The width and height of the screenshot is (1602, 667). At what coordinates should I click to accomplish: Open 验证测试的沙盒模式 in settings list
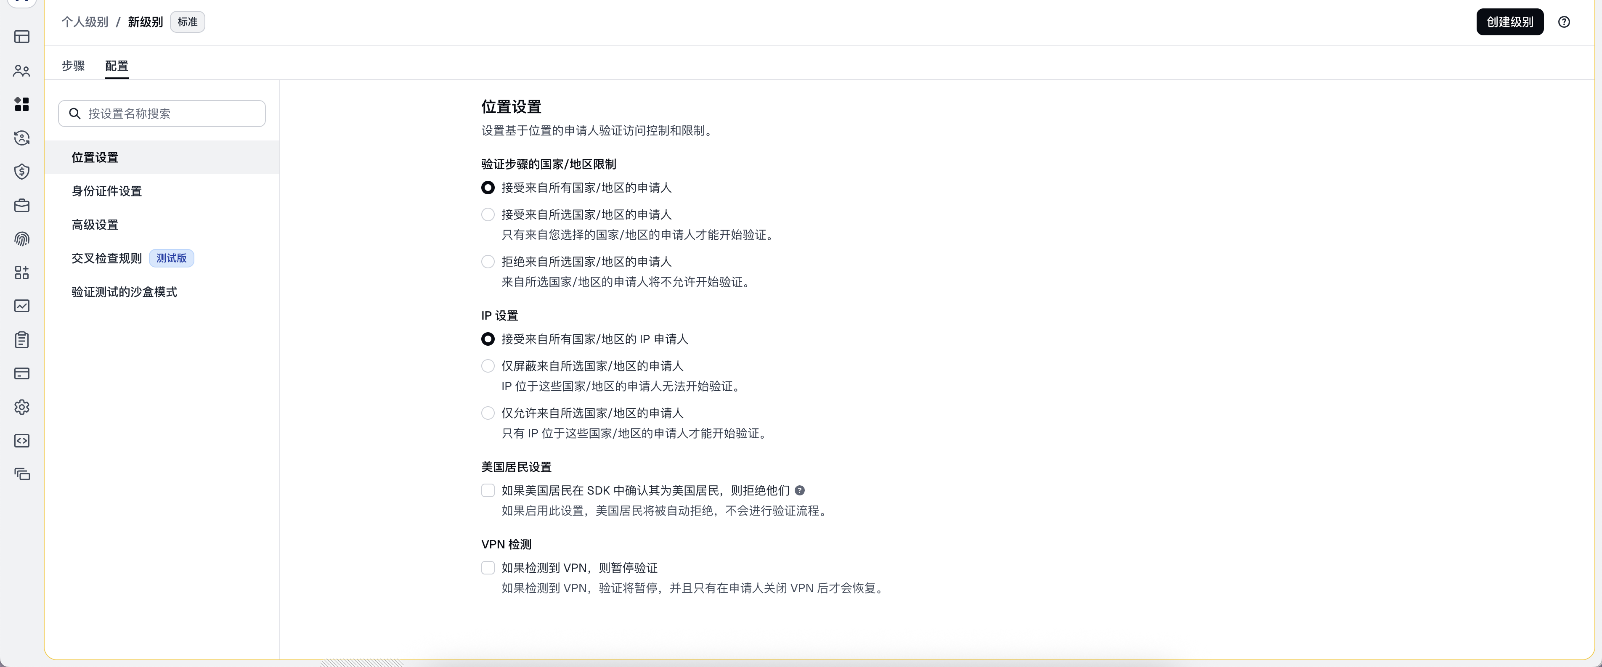coord(162,291)
